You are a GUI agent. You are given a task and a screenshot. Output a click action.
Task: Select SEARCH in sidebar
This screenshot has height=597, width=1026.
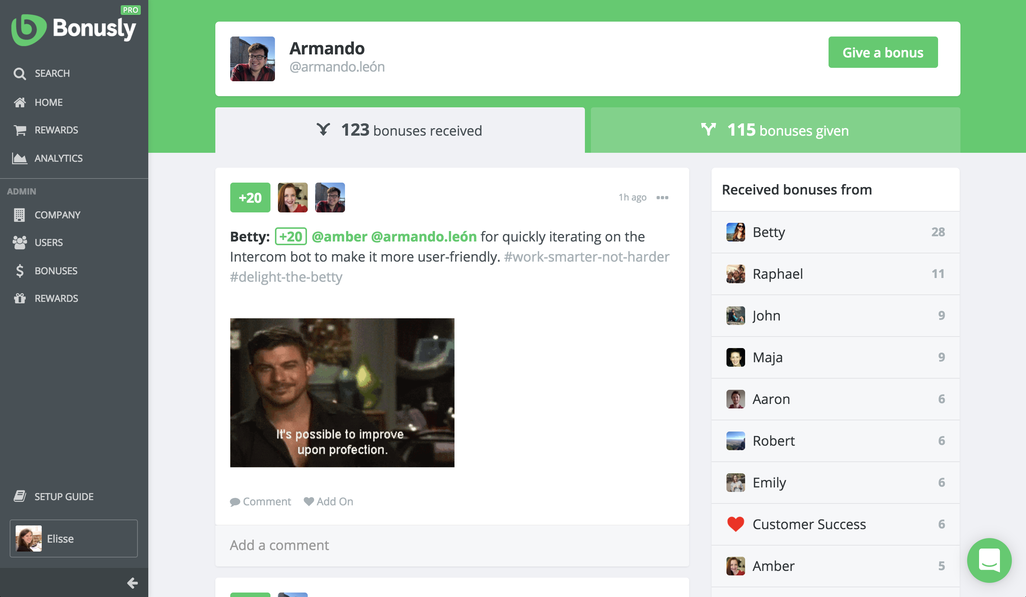[x=52, y=74]
